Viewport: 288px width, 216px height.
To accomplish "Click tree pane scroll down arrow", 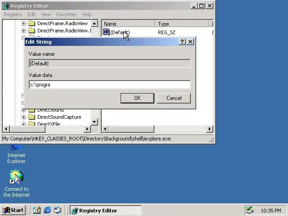I will coord(94,122).
